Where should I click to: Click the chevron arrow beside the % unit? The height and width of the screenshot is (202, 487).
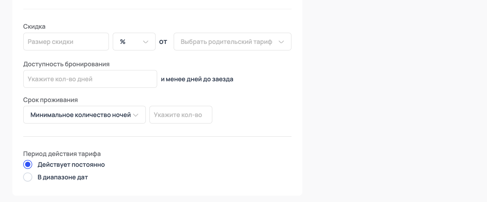145,42
